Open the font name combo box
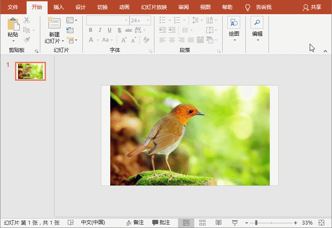332x228 pixels. [107, 20]
